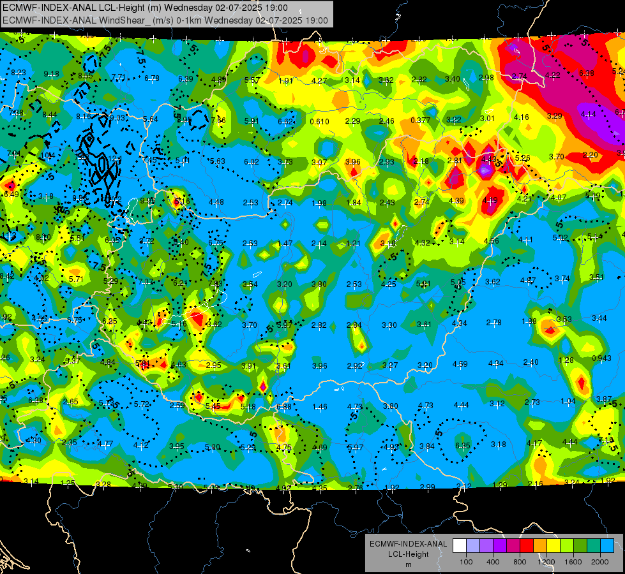
Task: Click the legend label 1200
Action: [x=546, y=562]
